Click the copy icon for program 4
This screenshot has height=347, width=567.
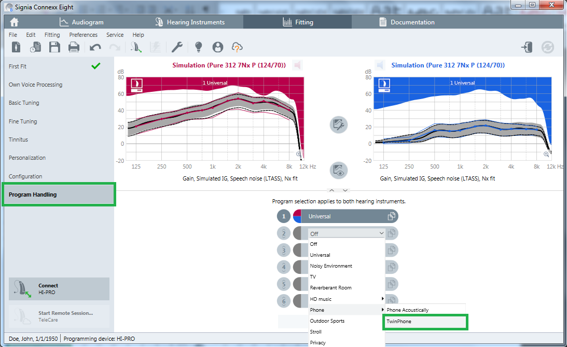[x=391, y=267]
